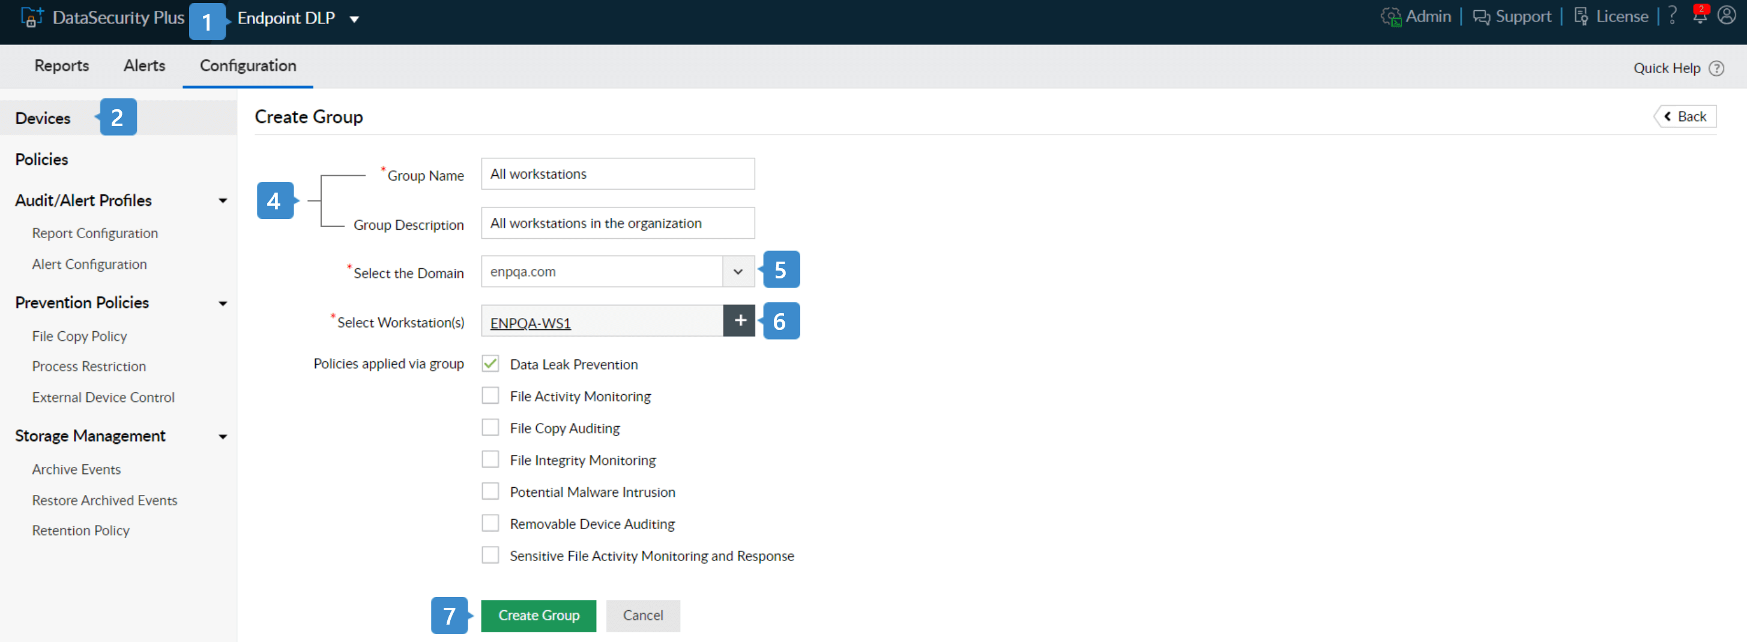Click the License certificate icon
The image size is (1747, 642).
click(x=1581, y=17)
